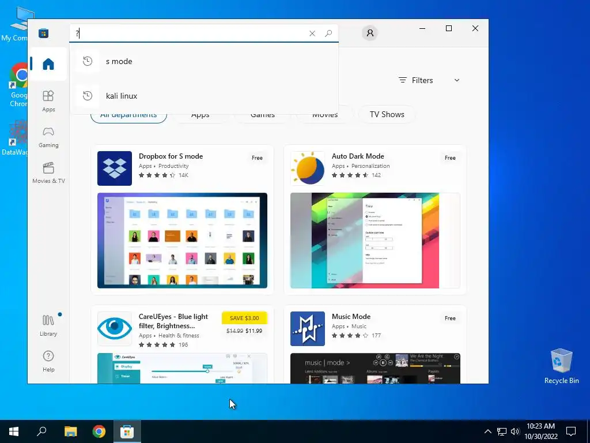Viewport: 590px width, 443px height.
Task: Click Microsoft Store taskbar icon
Action: coord(127,431)
